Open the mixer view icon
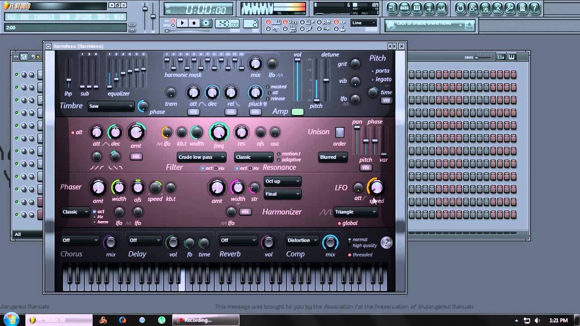The image size is (580, 326). pyautogui.click(x=441, y=8)
